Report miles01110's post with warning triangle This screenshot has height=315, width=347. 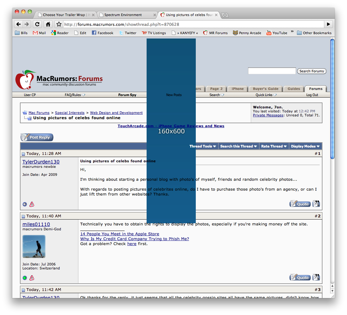(32, 278)
